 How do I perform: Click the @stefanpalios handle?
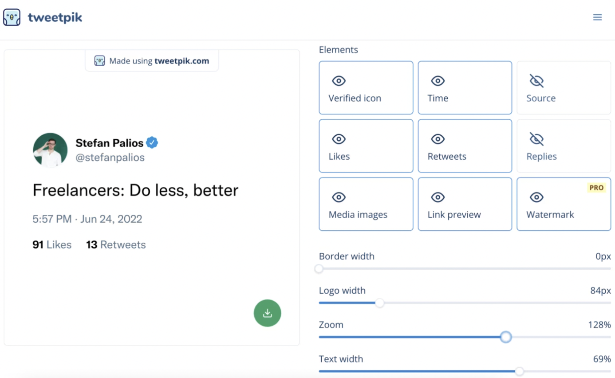(x=110, y=157)
